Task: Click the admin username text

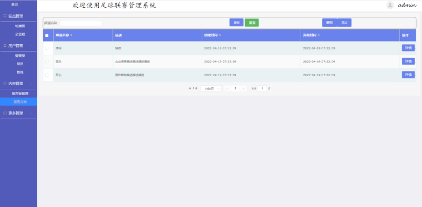Action: tap(407, 5)
